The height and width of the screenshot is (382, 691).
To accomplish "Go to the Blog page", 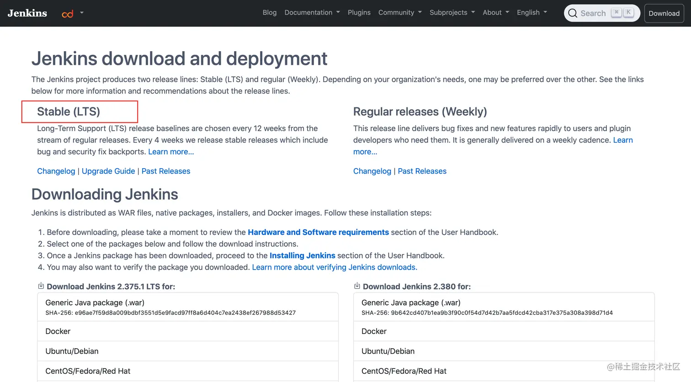I will [270, 13].
